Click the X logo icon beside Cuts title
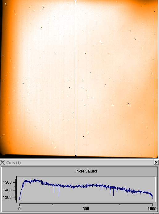This screenshot has width=159, height=214. click(x=2, y=162)
